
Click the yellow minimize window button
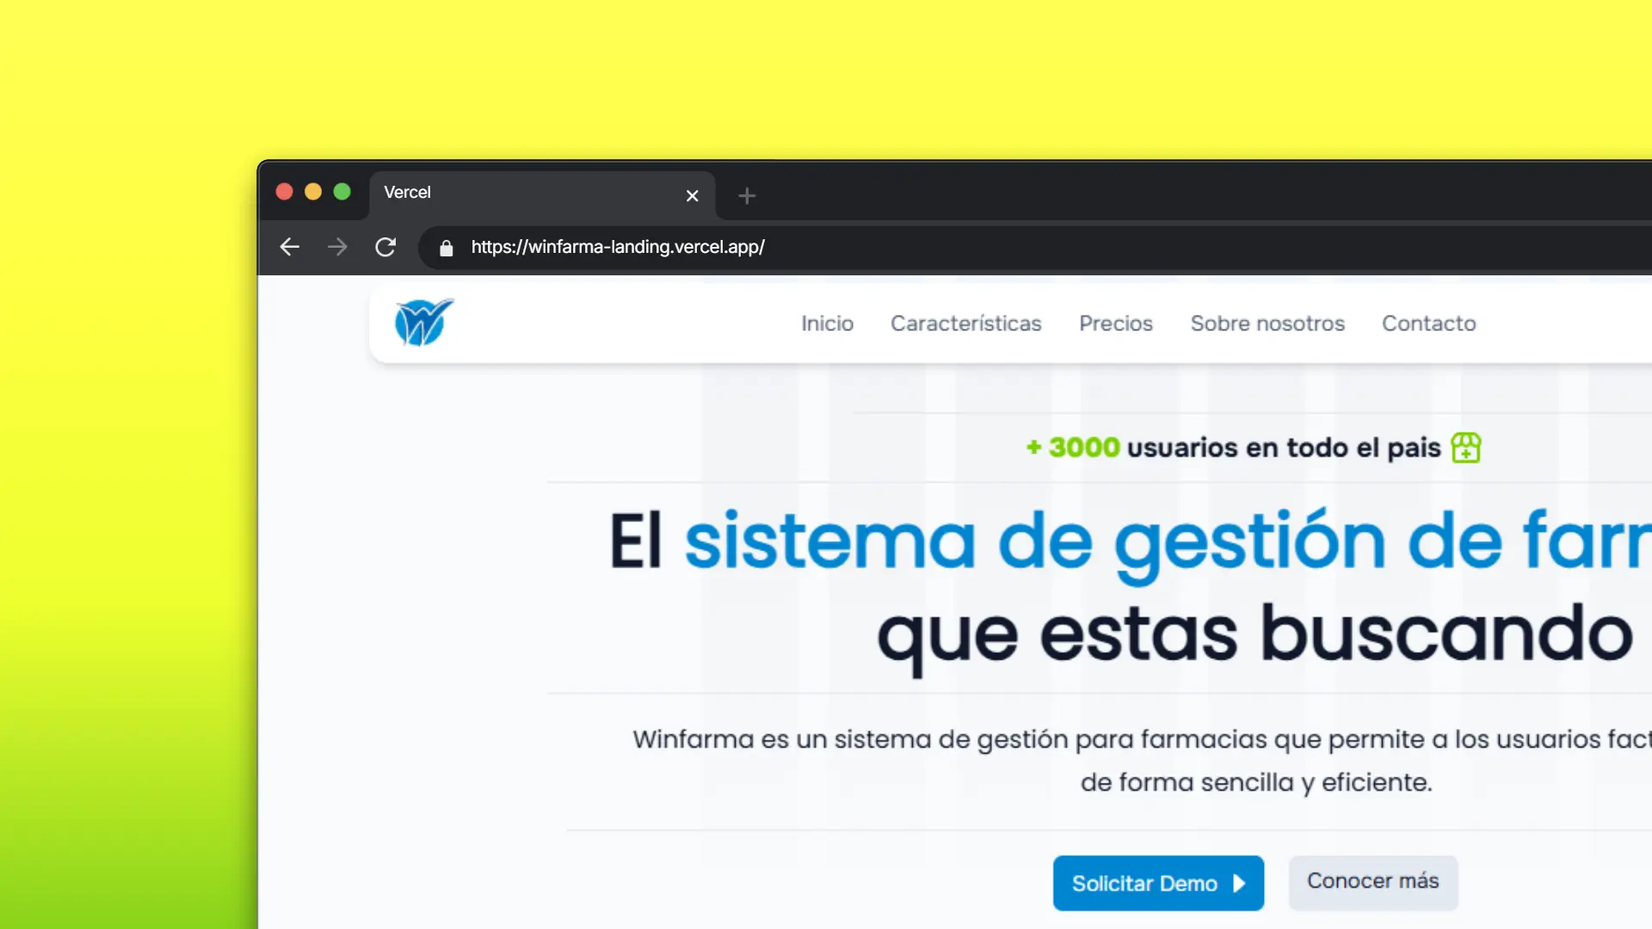[x=313, y=192]
